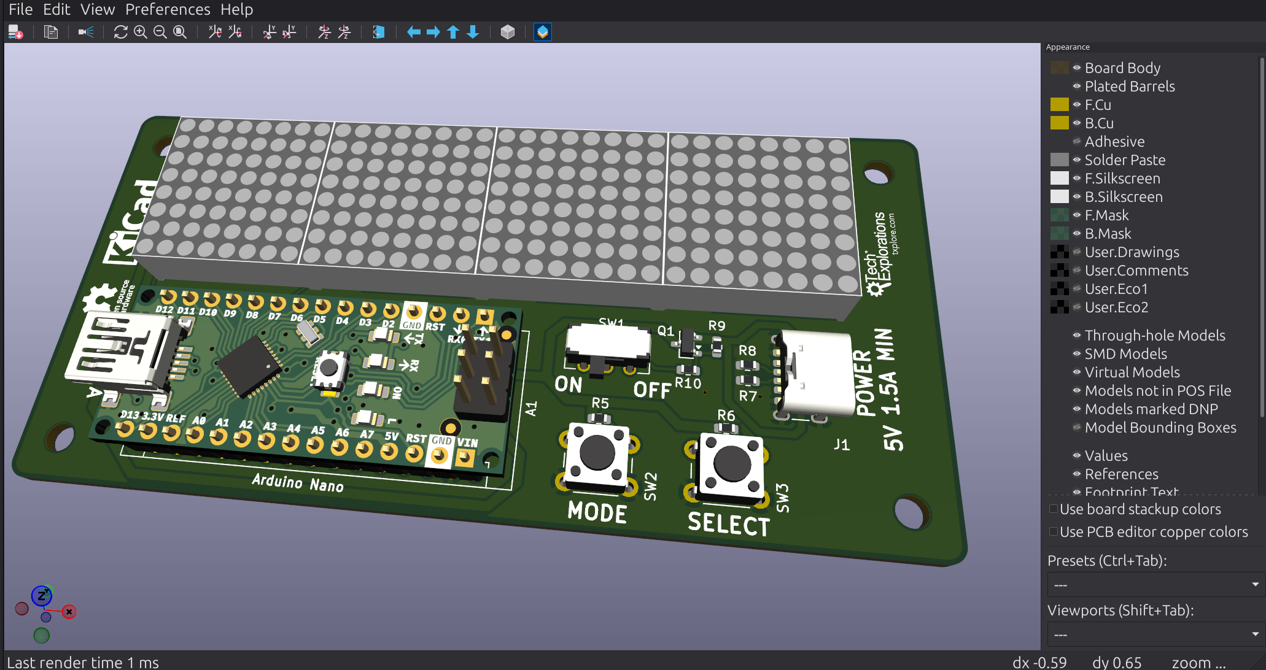This screenshot has height=670, width=1266.
Task: Change the B.Silkscreen color swatch
Action: pyautogui.click(x=1059, y=197)
